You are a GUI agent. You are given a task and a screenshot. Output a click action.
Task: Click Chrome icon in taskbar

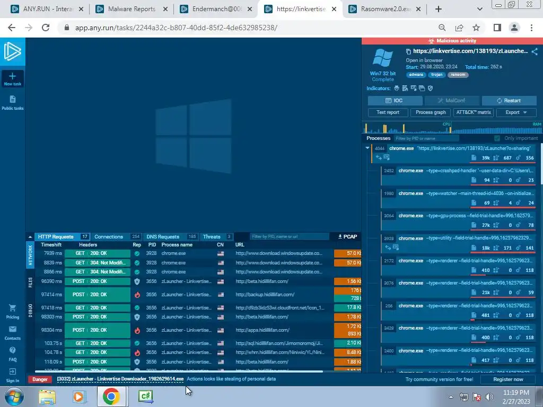[x=111, y=396]
